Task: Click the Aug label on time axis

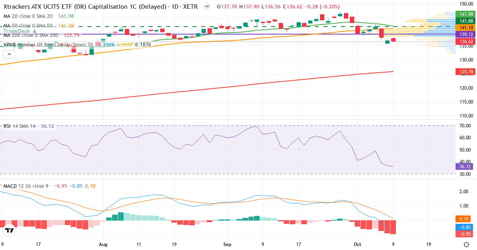Action: click(x=103, y=245)
